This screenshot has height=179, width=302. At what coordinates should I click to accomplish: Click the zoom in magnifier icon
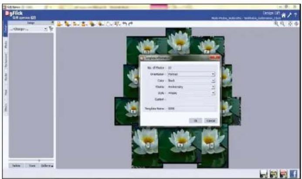(x=276, y=24)
